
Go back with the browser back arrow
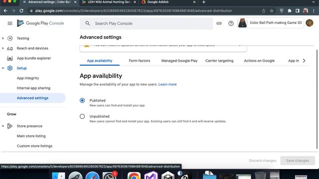click(x=5, y=11)
